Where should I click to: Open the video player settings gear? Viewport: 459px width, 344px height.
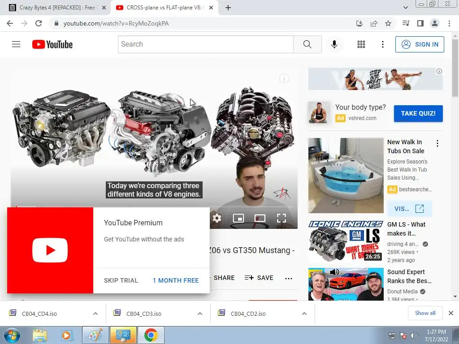coord(217,218)
